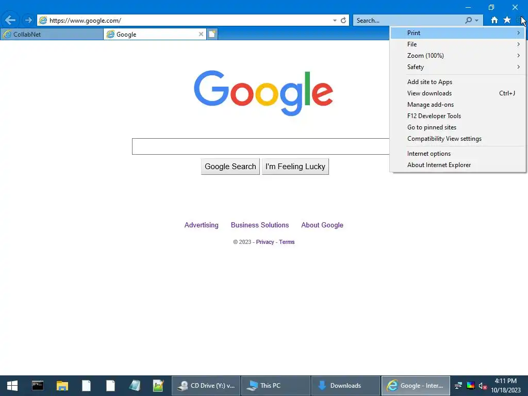528x396 pixels.
Task: Open the About Google link
Action: pos(322,225)
